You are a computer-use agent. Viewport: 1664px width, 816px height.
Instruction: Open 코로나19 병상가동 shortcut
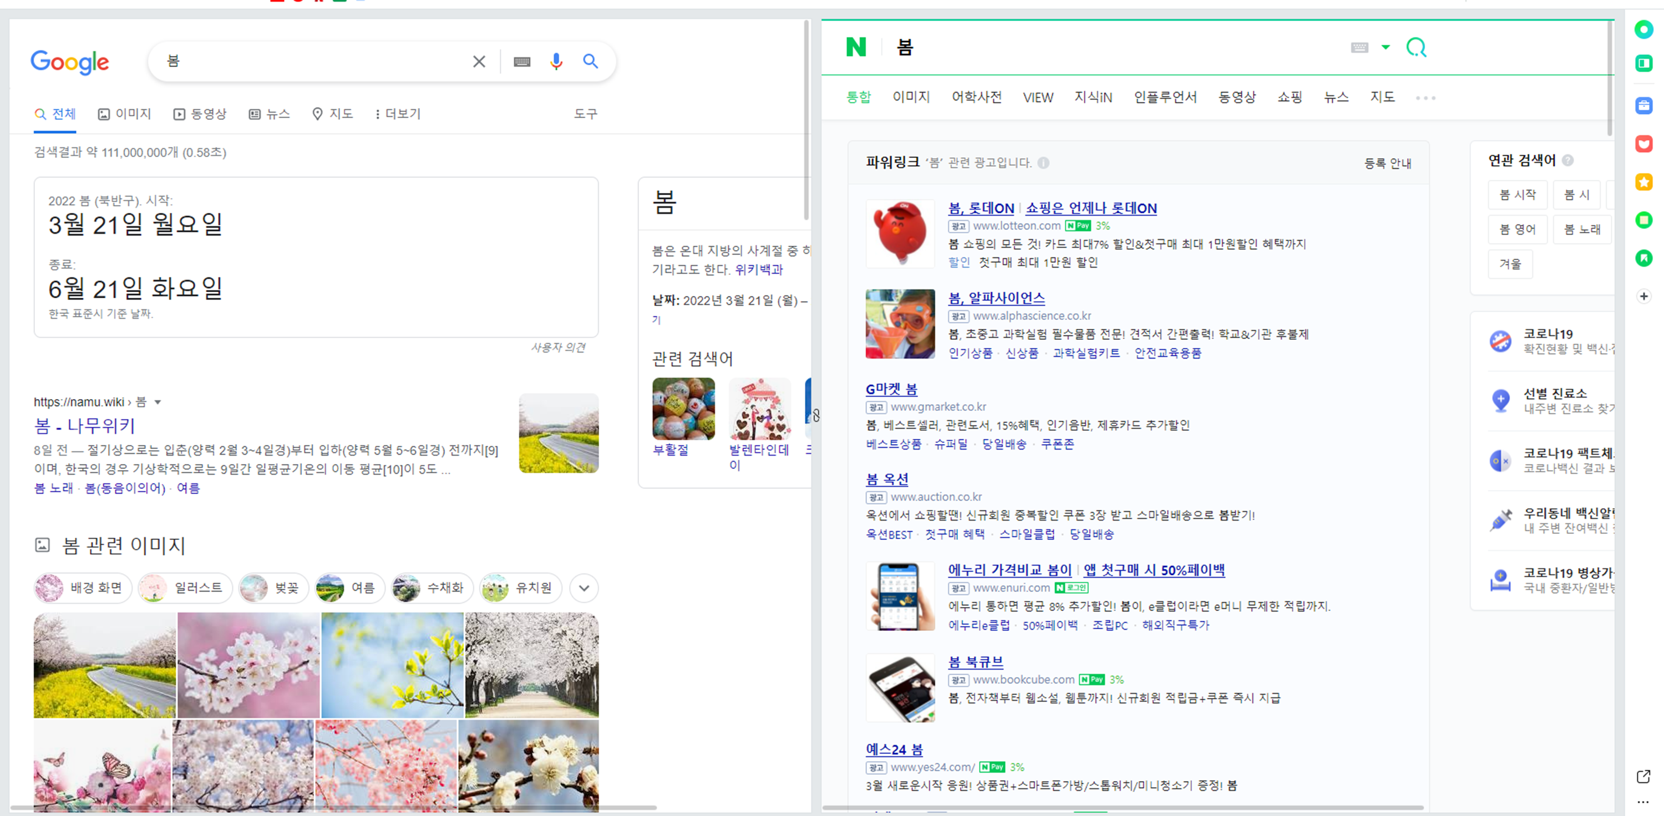pyautogui.click(x=1550, y=580)
